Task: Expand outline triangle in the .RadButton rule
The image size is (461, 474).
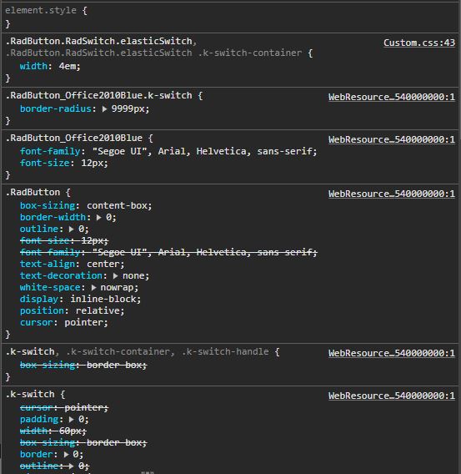Action: (x=71, y=229)
